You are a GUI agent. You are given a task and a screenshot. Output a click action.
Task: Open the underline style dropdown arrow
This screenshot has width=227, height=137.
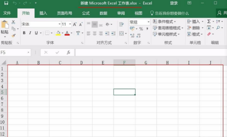(x=41, y=33)
